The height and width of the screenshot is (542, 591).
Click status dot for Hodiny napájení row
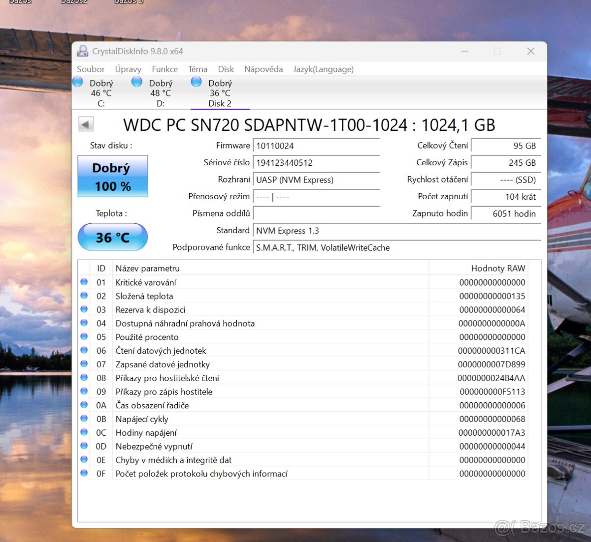pos(84,432)
